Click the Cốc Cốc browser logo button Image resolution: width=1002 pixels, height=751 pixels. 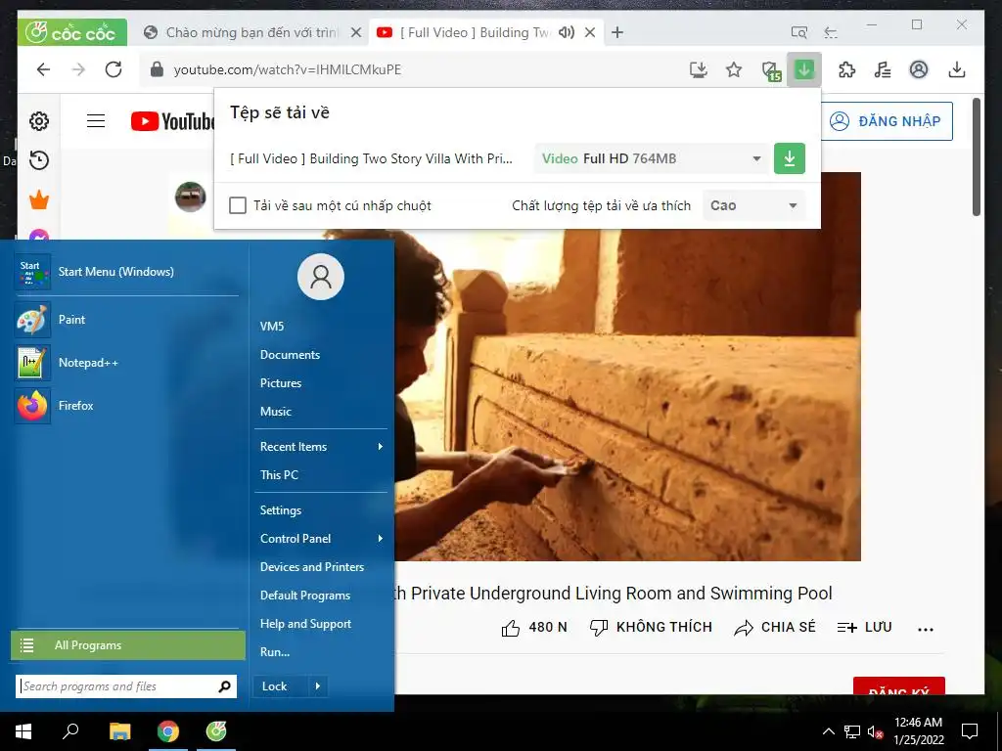71,32
